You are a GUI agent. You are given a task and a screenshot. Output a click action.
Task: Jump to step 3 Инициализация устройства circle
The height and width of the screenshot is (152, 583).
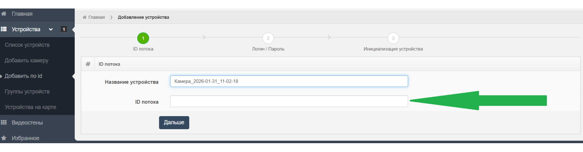[393, 38]
